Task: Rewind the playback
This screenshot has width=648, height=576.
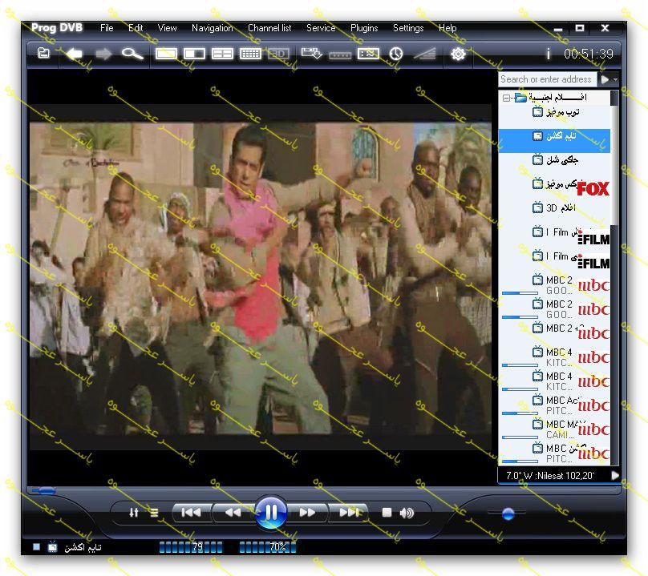Action: pos(233,513)
